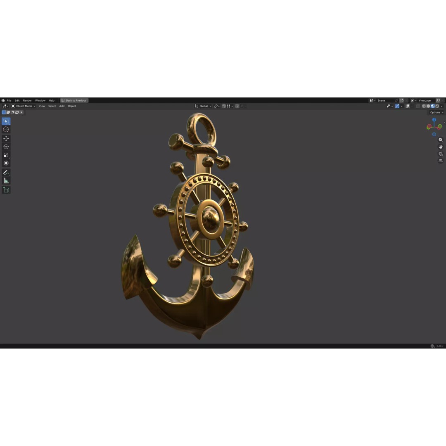Switch to Solid viewport shading

click(428, 106)
